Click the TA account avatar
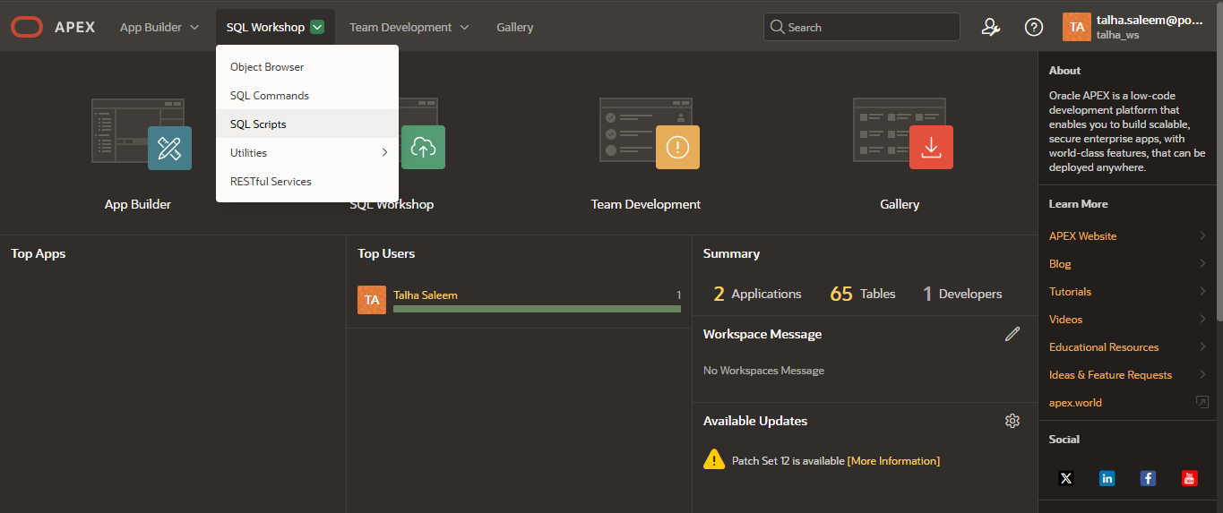 (x=1077, y=27)
